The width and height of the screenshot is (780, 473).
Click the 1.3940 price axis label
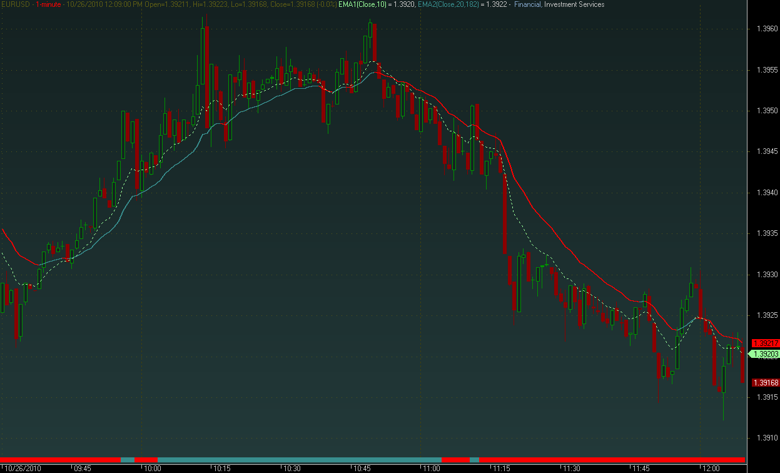point(766,192)
